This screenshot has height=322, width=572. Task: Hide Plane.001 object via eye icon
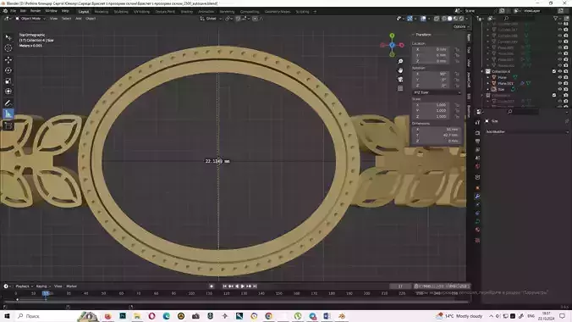point(560,83)
